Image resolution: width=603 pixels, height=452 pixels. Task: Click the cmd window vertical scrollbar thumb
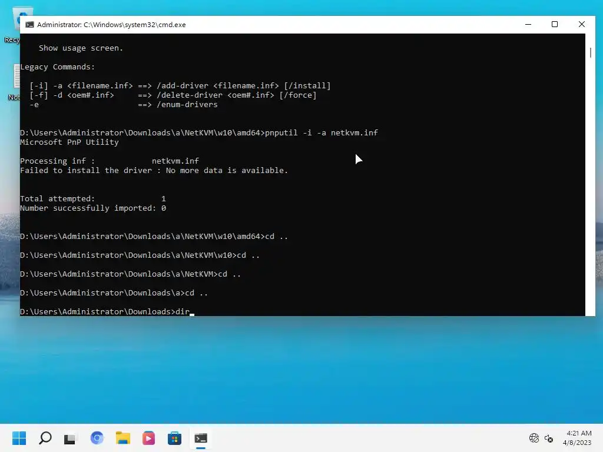coord(590,52)
